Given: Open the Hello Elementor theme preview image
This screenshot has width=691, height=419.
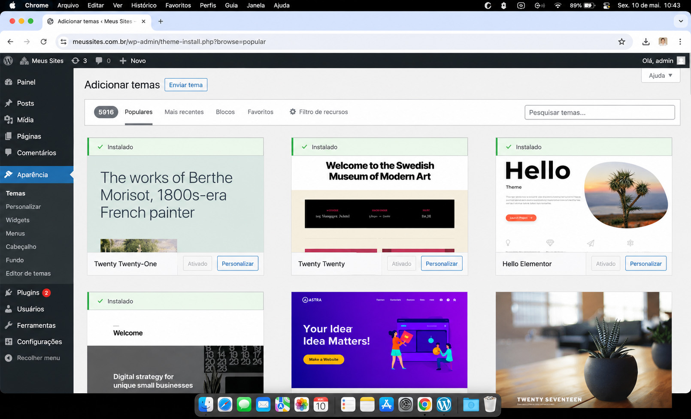Looking at the screenshot, I should click(584, 204).
